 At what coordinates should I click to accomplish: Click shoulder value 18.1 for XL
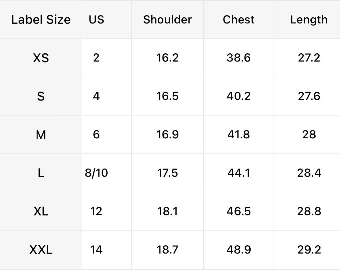coord(167,211)
